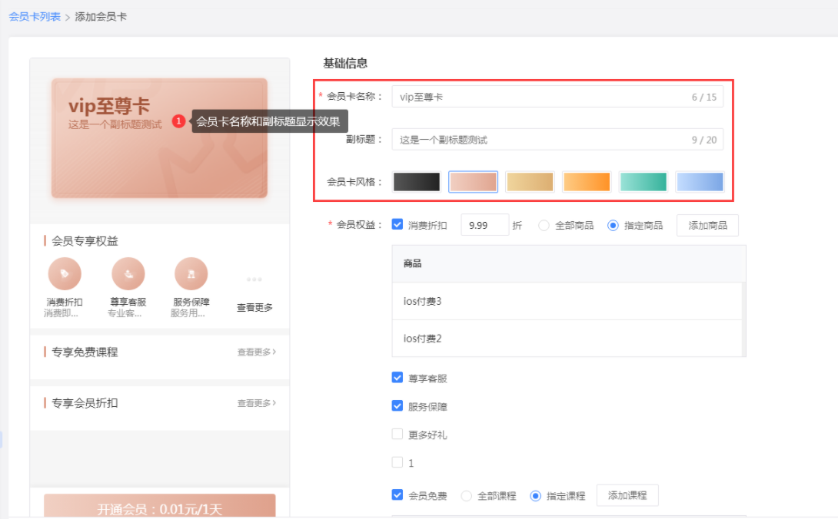Click the 查看更多 label under benefits
838x519 pixels.
click(254, 308)
